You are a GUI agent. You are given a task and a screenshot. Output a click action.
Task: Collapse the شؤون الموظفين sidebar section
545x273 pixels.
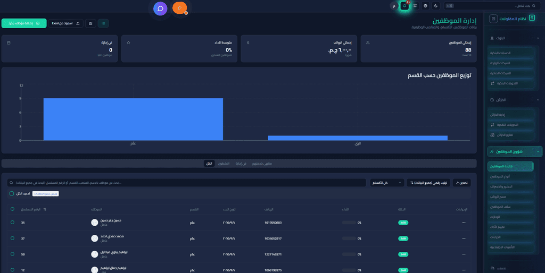click(515, 151)
